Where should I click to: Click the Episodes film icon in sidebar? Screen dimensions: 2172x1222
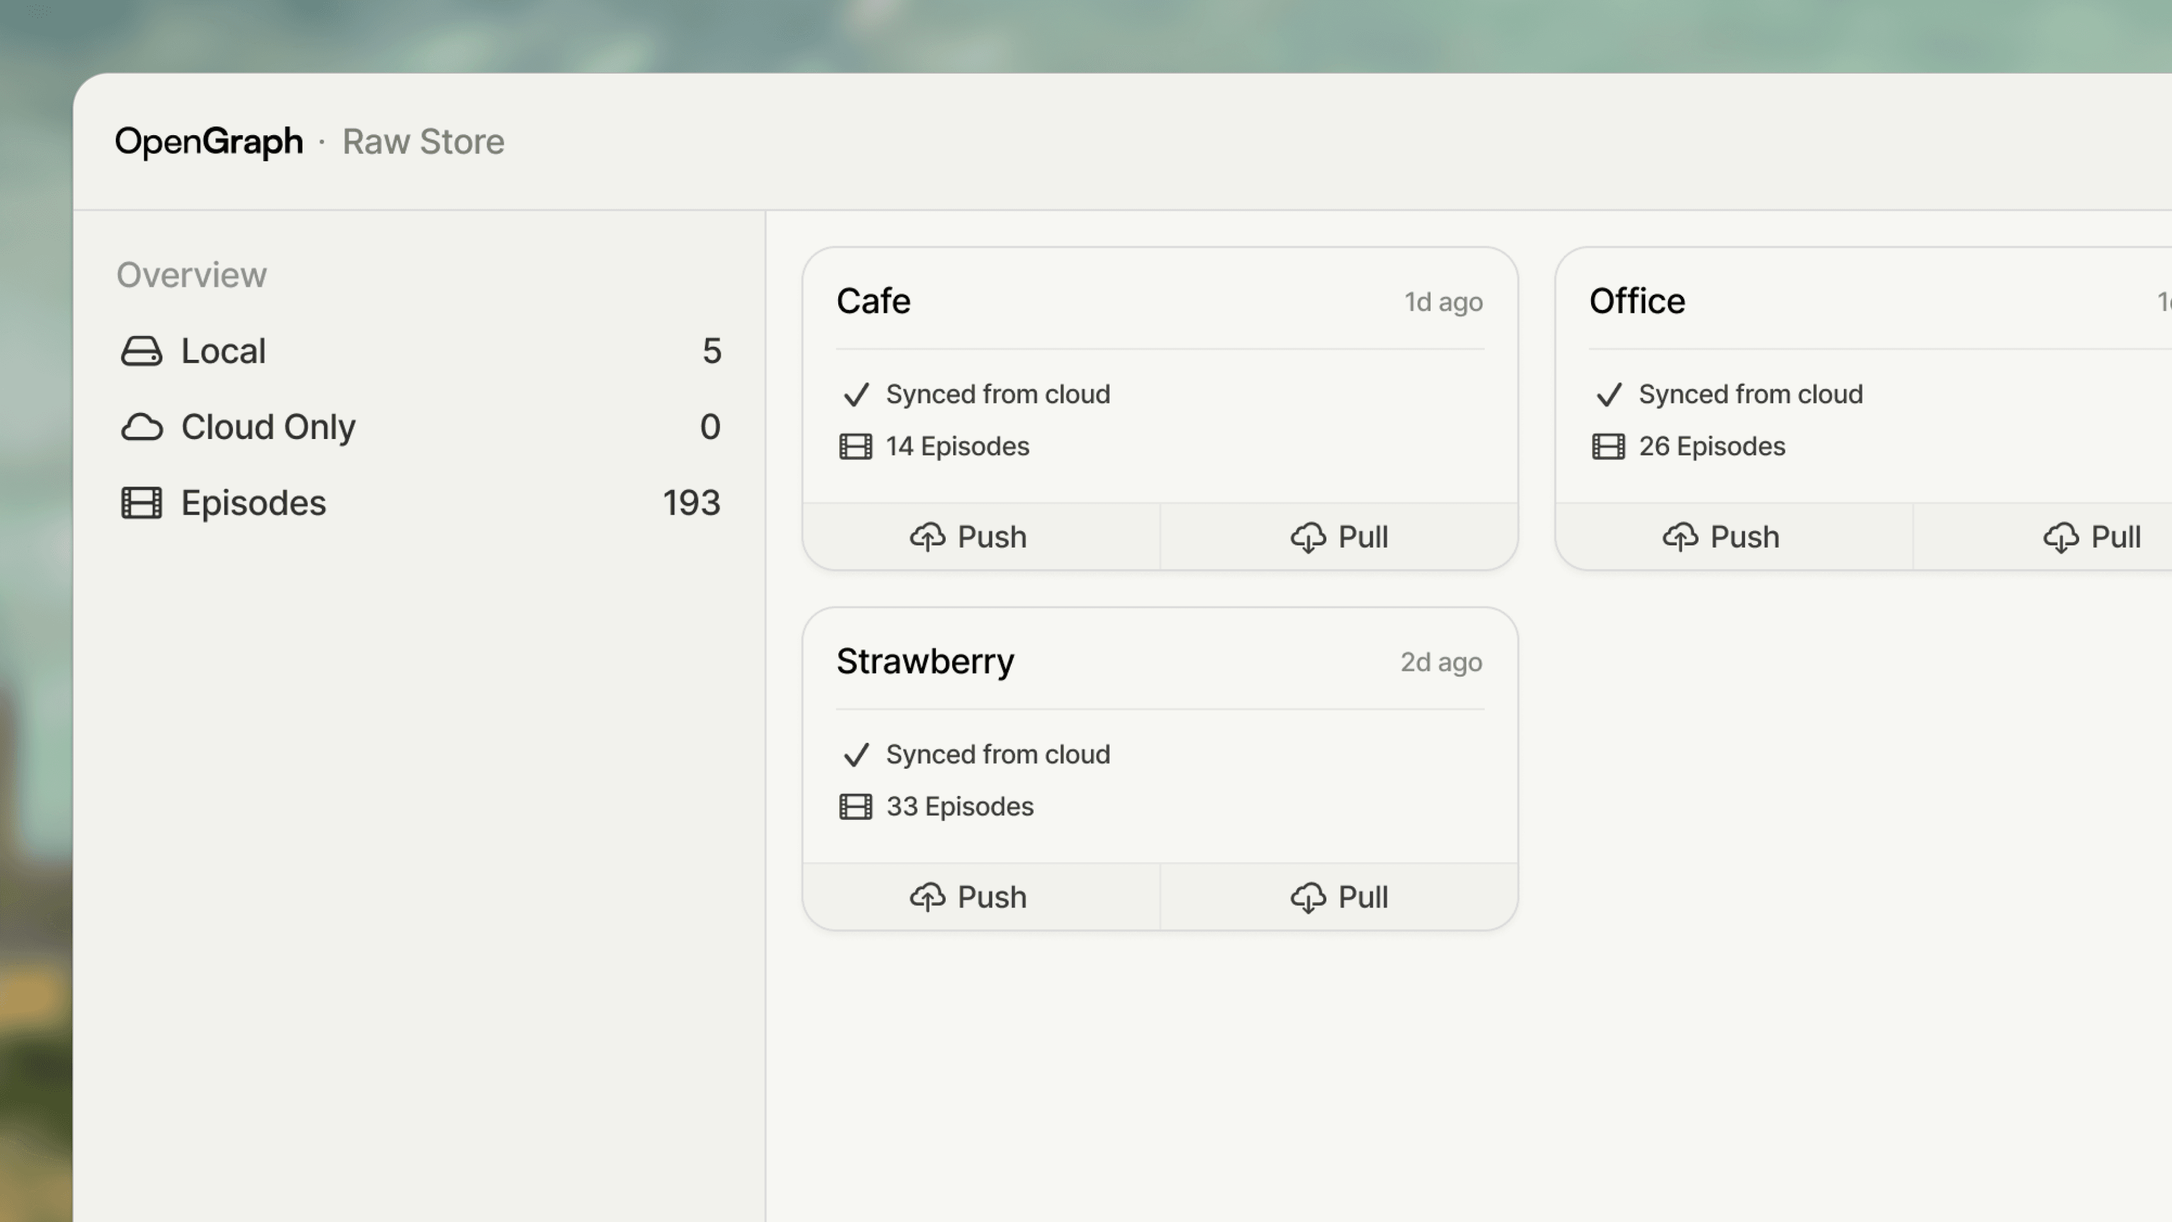tap(141, 502)
